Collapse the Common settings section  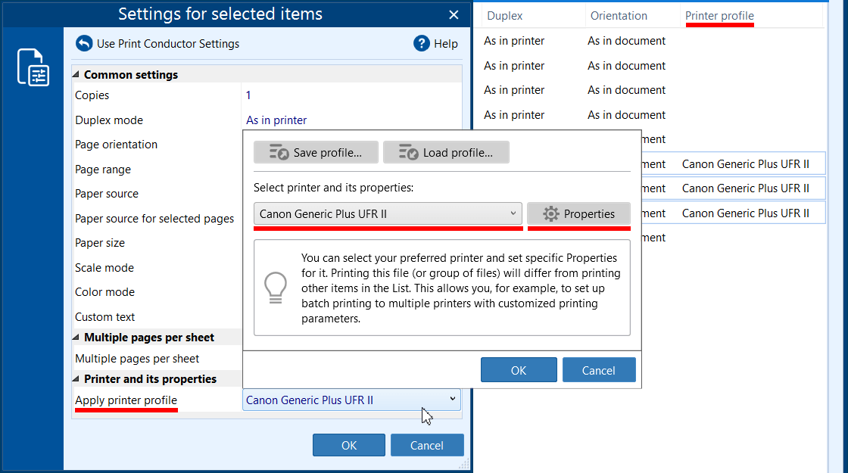[x=76, y=75]
